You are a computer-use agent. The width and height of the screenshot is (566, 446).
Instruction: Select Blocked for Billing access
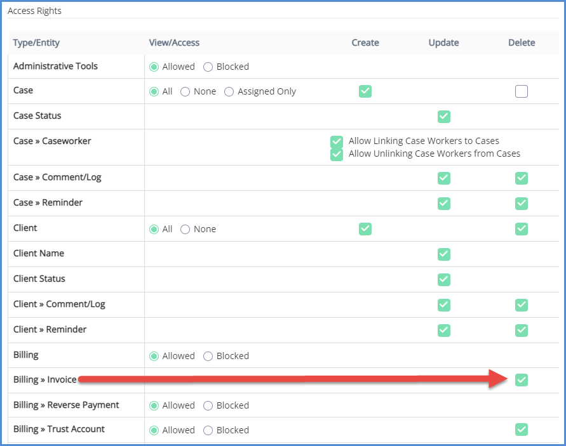(x=208, y=356)
